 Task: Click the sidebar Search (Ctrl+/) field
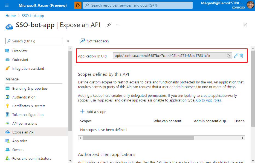click(34, 41)
